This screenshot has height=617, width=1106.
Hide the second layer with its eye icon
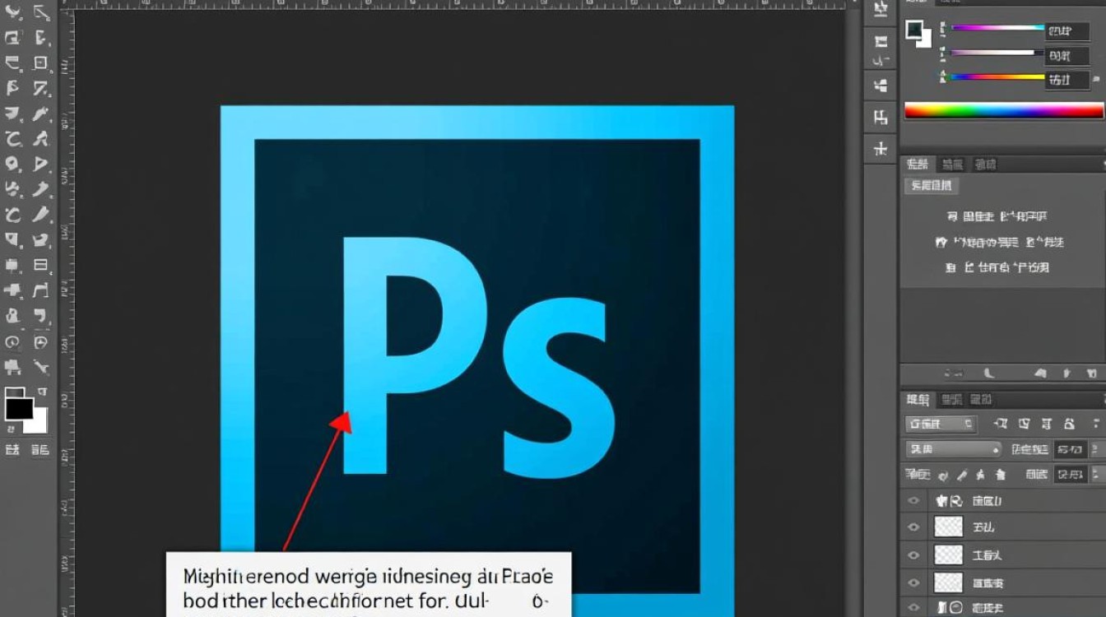point(913,527)
